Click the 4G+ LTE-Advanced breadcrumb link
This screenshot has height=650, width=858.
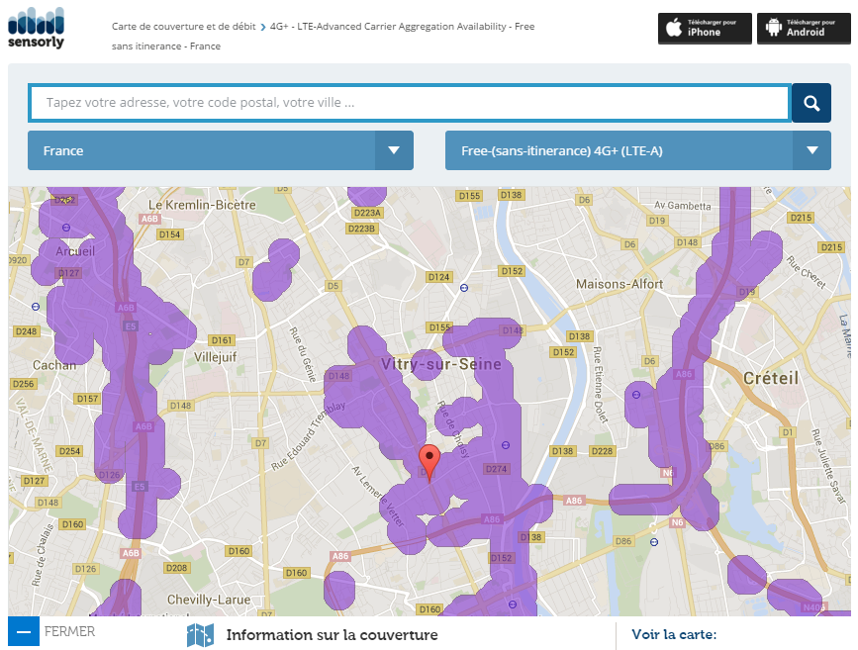click(x=402, y=27)
